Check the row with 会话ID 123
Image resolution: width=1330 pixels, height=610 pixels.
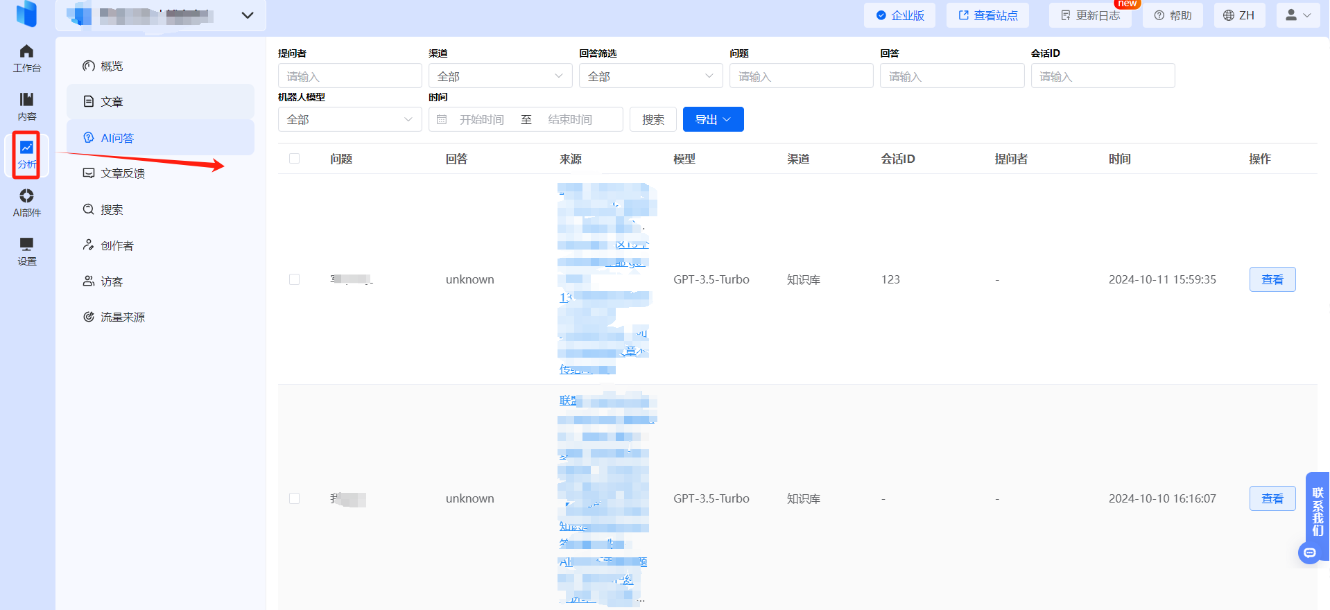pyautogui.click(x=295, y=279)
